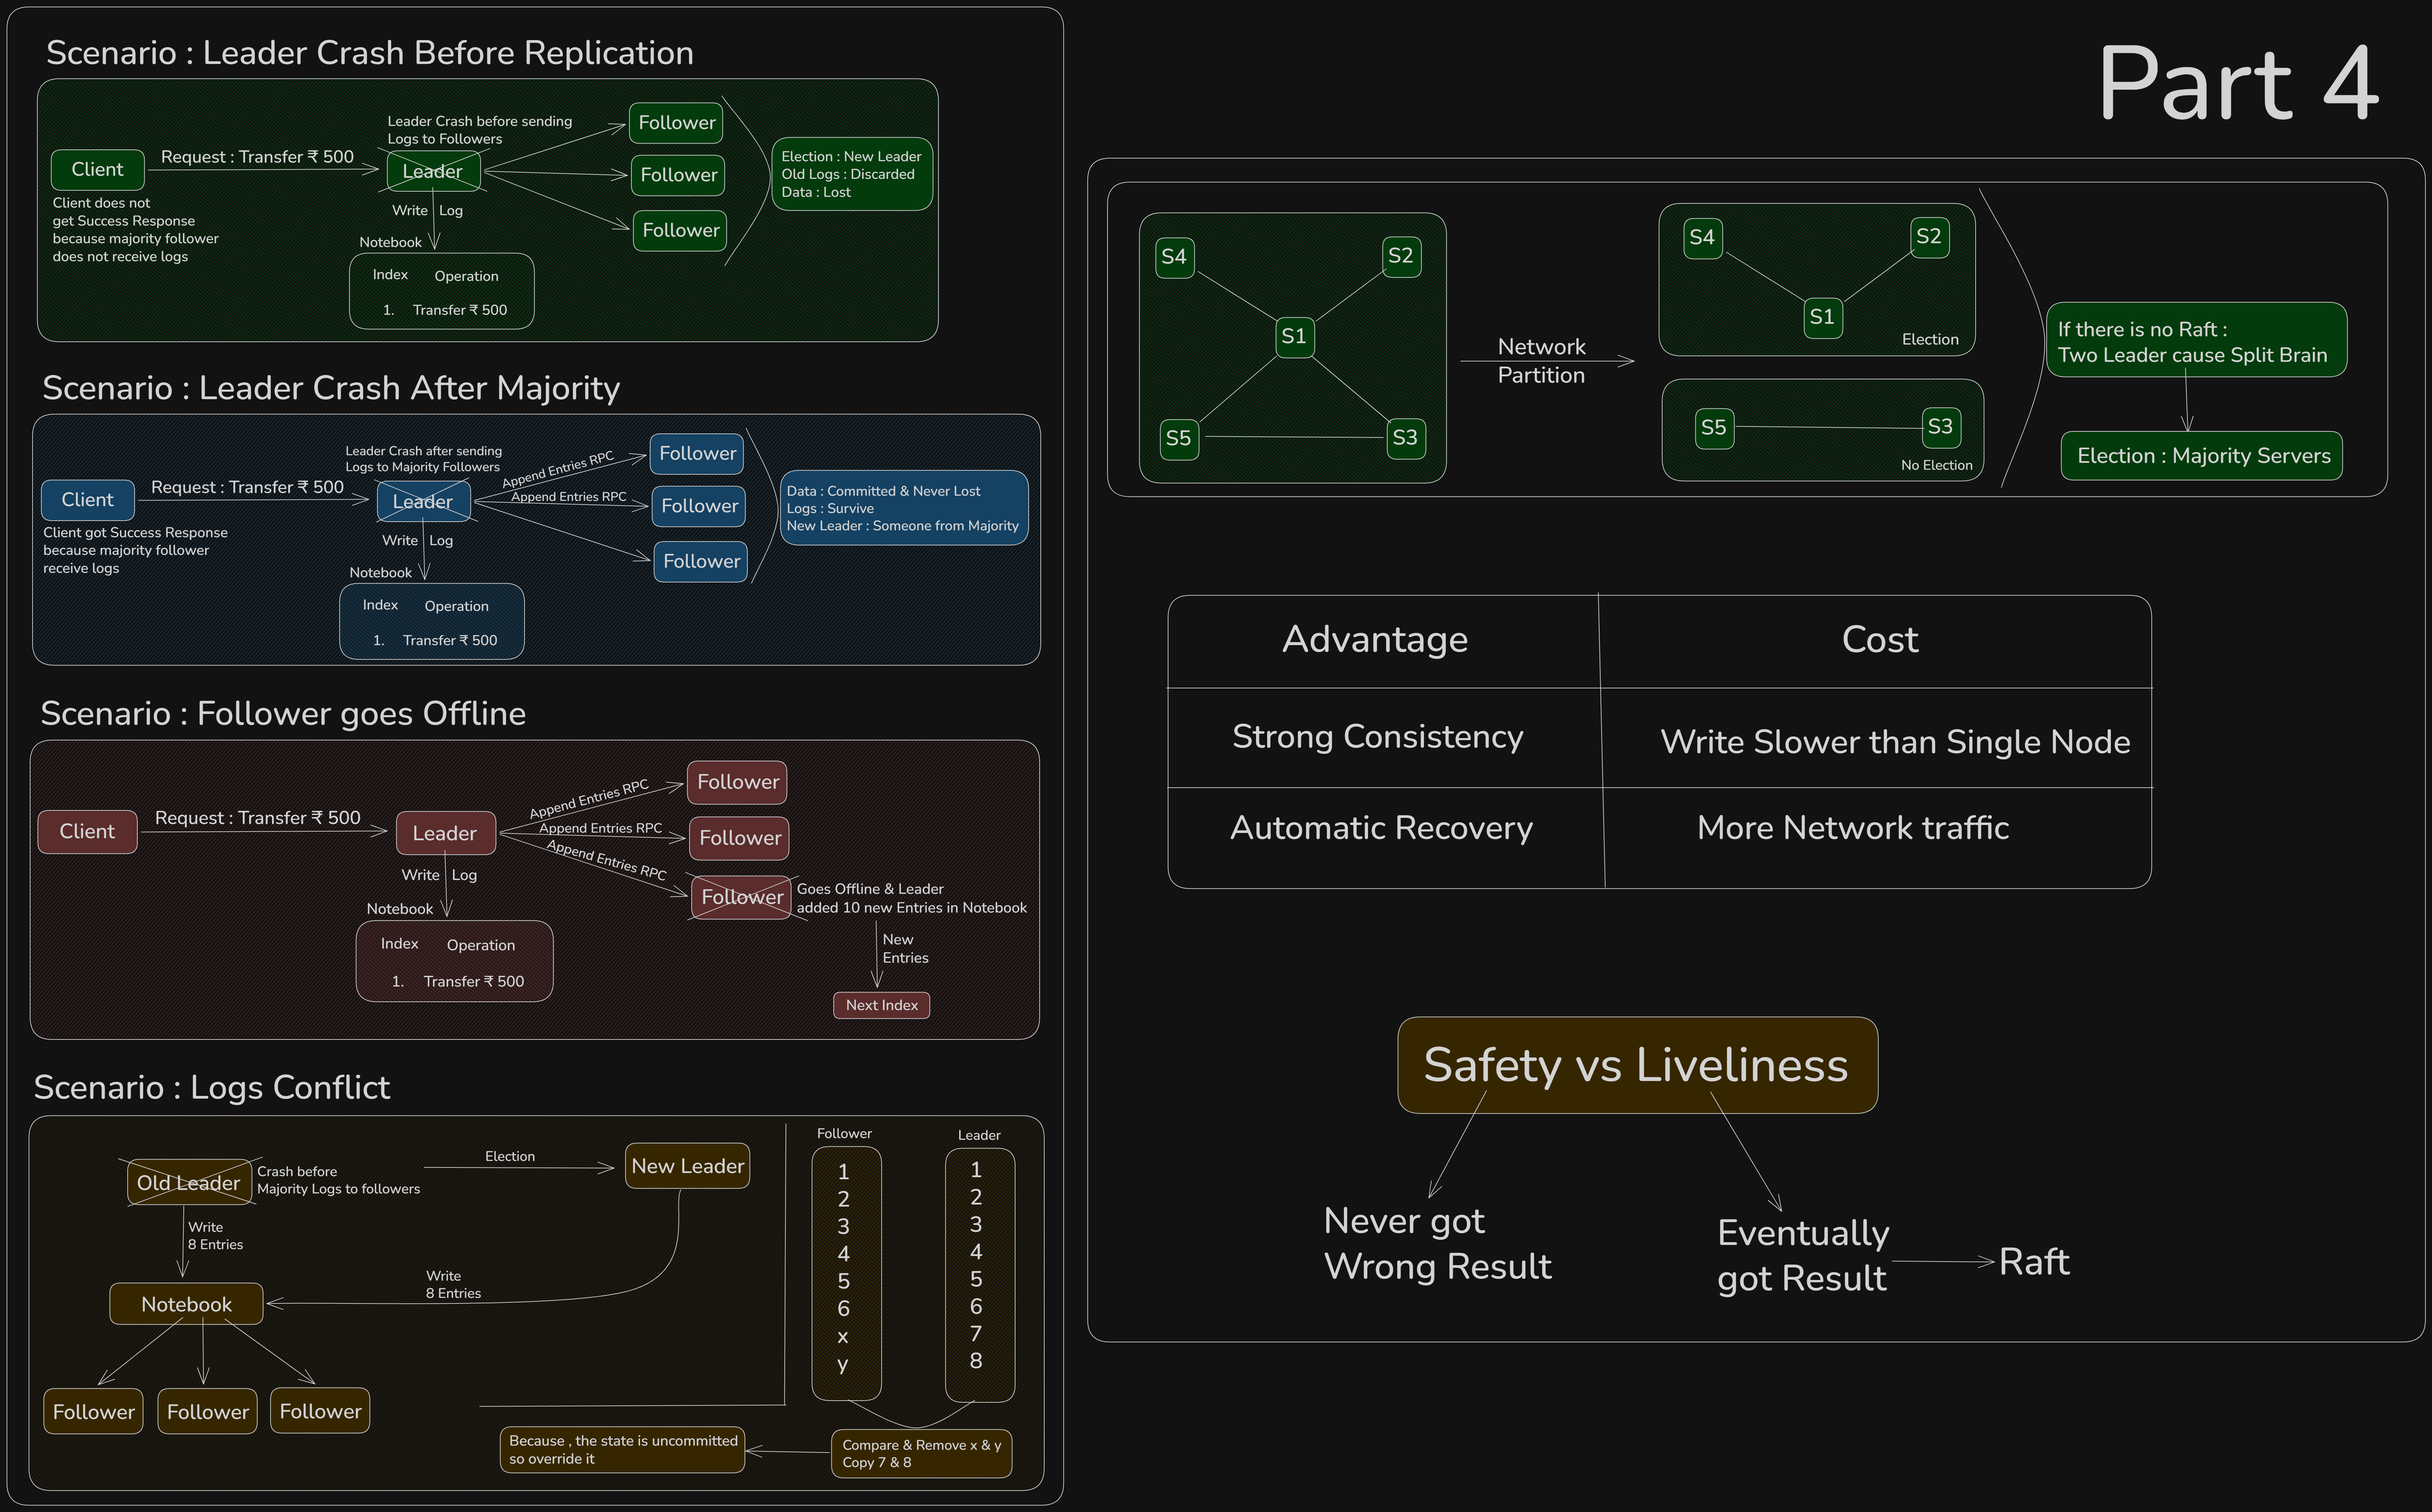Image resolution: width=2432 pixels, height=1512 pixels.
Task: Click box "Data : Committed & Never Lost"
Action: [x=904, y=508]
